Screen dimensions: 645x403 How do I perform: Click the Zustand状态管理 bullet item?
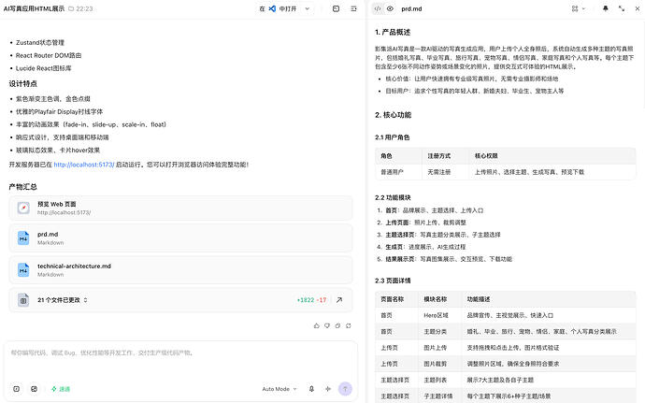pyautogui.click(x=40, y=42)
